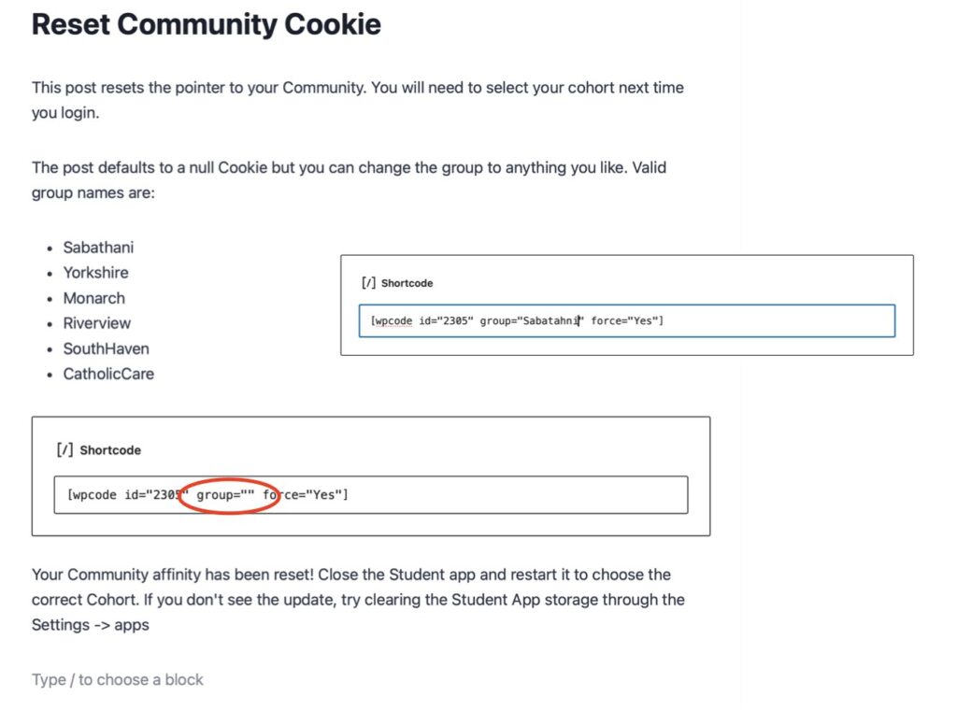Click "Type / to choose a block" placeholder
957x710 pixels.
click(x=118, y=679)
